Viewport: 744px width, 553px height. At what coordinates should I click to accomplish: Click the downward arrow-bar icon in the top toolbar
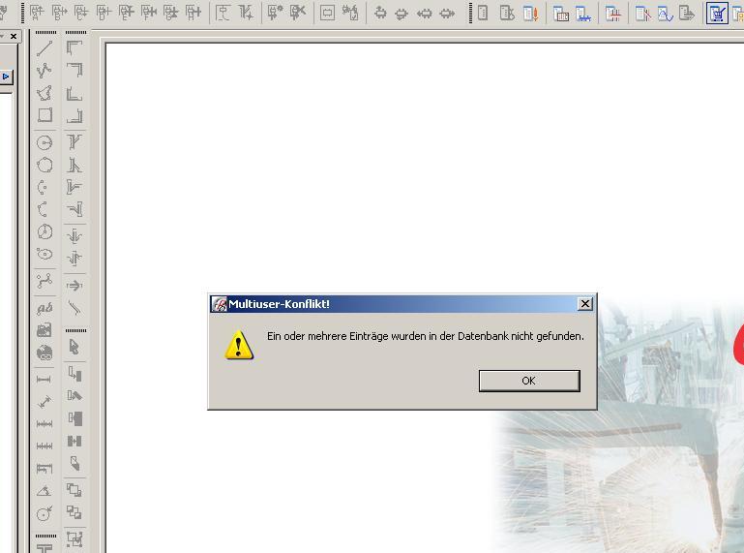[x=402, y=14]
